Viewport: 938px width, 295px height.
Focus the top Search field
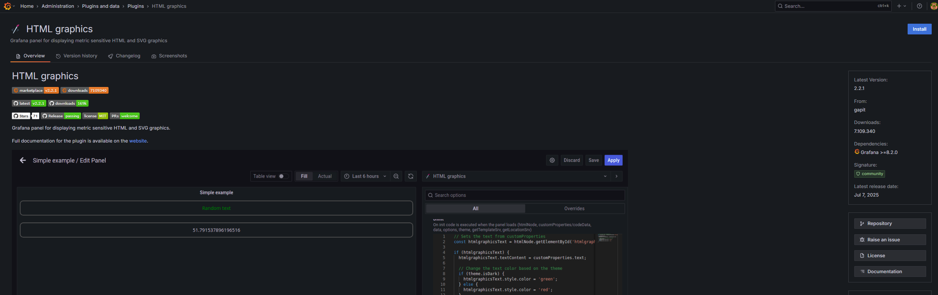(x=833, y=6)
